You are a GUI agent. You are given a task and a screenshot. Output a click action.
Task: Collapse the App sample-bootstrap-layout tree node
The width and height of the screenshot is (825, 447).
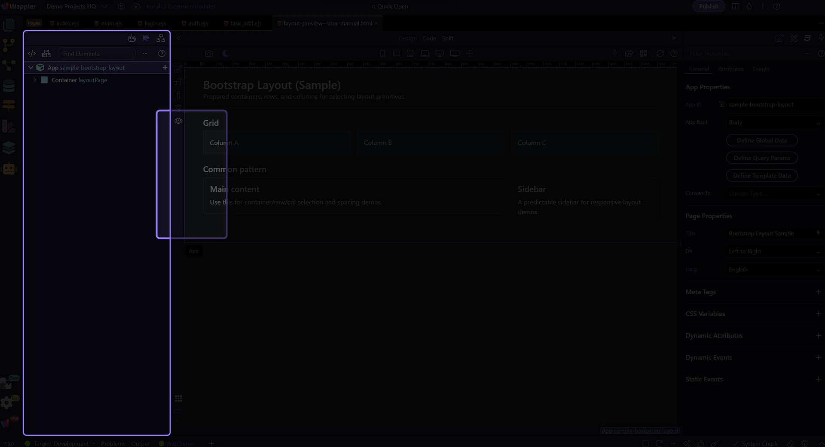31,68
